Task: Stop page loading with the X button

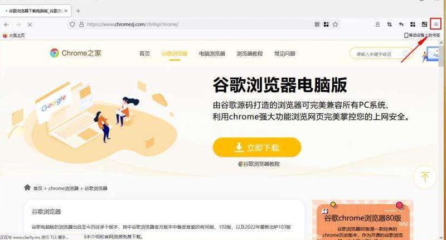Action: click(30, 25)
